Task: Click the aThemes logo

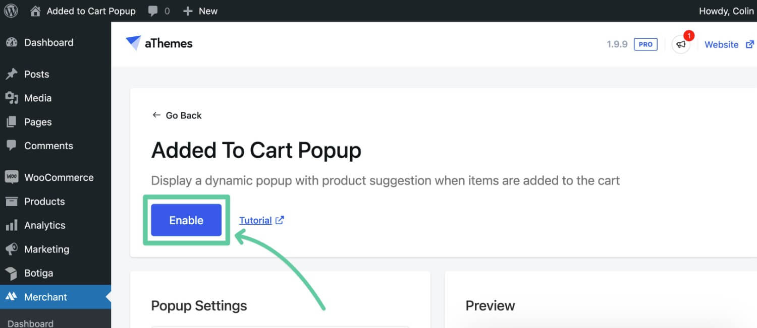Action: pos(159,43)
